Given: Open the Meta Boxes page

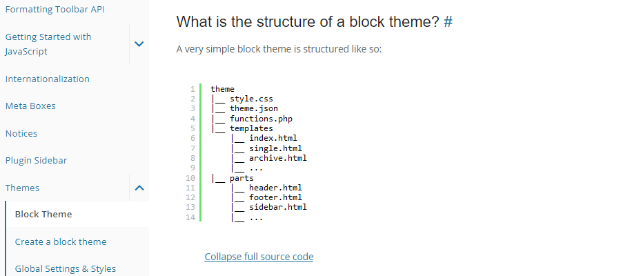Looking at the screenshot, I should coord(30,106).
